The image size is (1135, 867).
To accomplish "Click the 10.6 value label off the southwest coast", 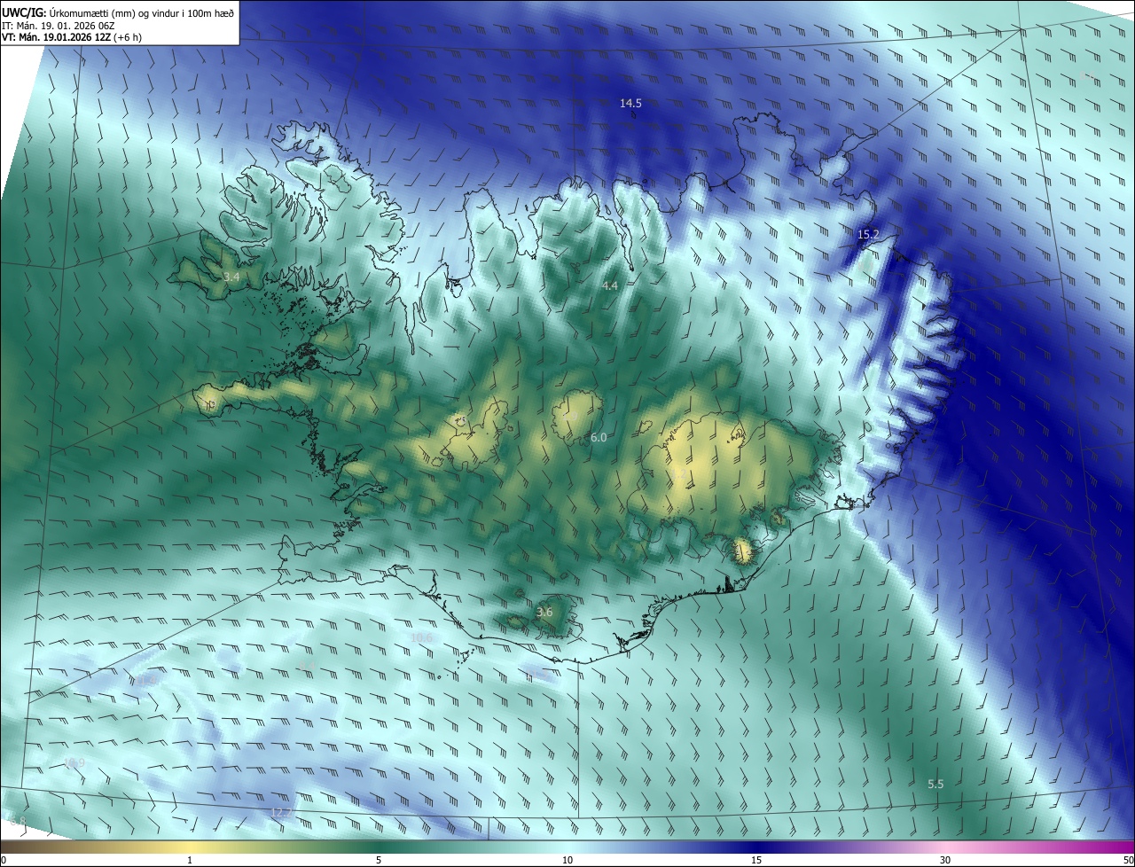I will (422, 637).
